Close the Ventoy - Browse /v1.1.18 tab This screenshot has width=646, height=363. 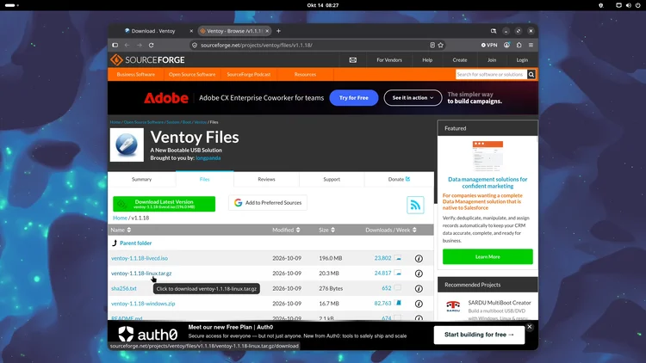tap(267, 31)
